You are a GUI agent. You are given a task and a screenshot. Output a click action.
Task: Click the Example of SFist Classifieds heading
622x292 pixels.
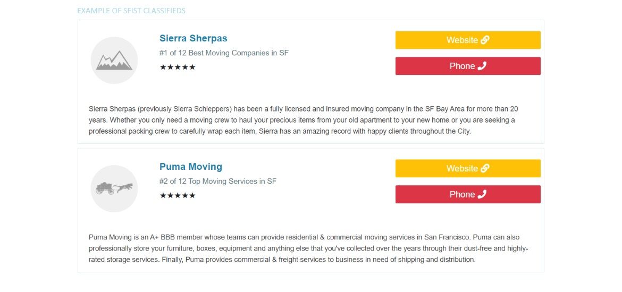click(131, 11)
